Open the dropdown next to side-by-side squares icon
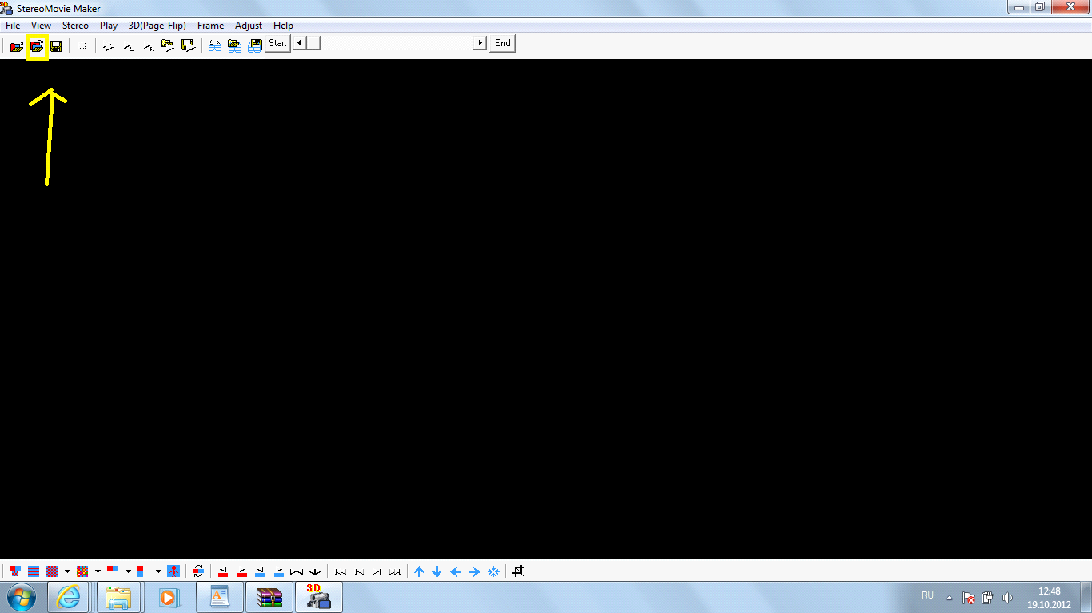The image size is (1092, 613). coord(128,571)
